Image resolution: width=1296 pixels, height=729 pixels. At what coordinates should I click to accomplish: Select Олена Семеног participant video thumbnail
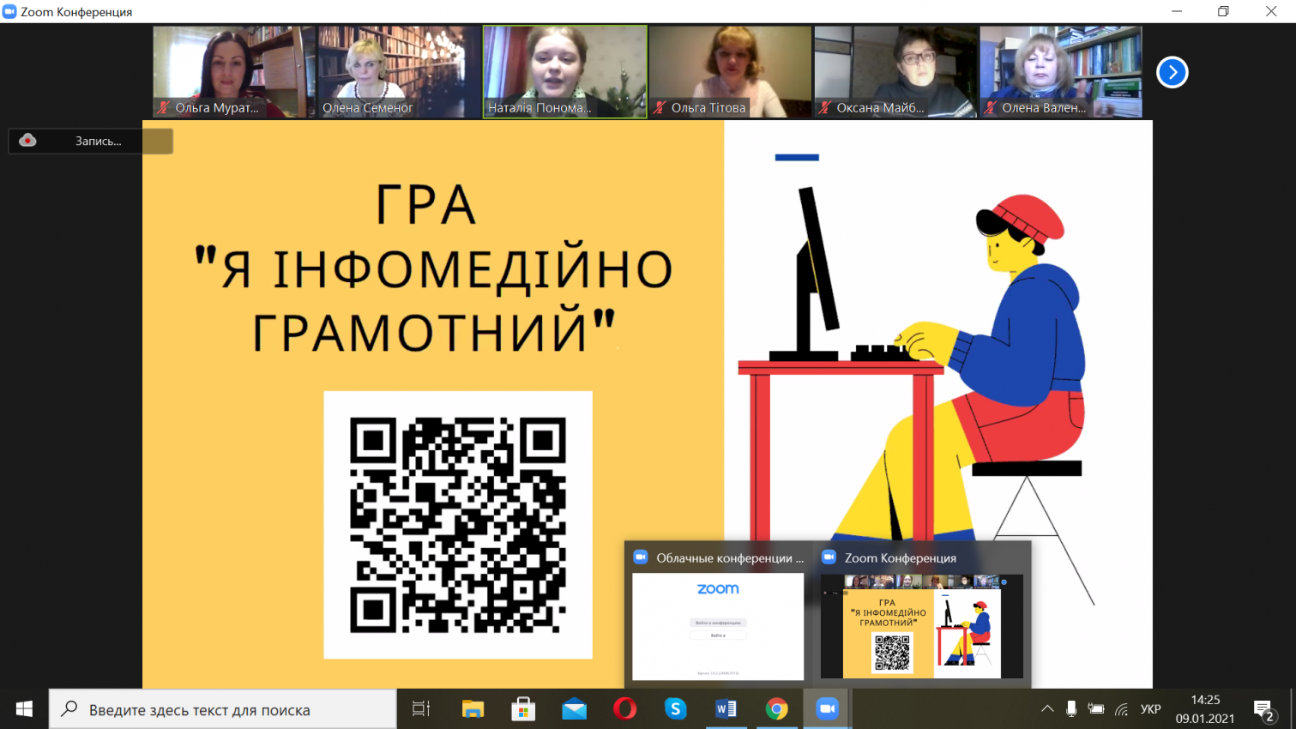[x=400, y=72]
